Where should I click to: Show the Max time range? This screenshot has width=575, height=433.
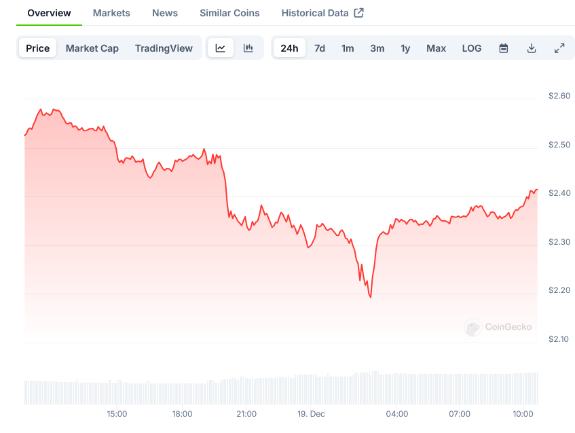point(436,48)
